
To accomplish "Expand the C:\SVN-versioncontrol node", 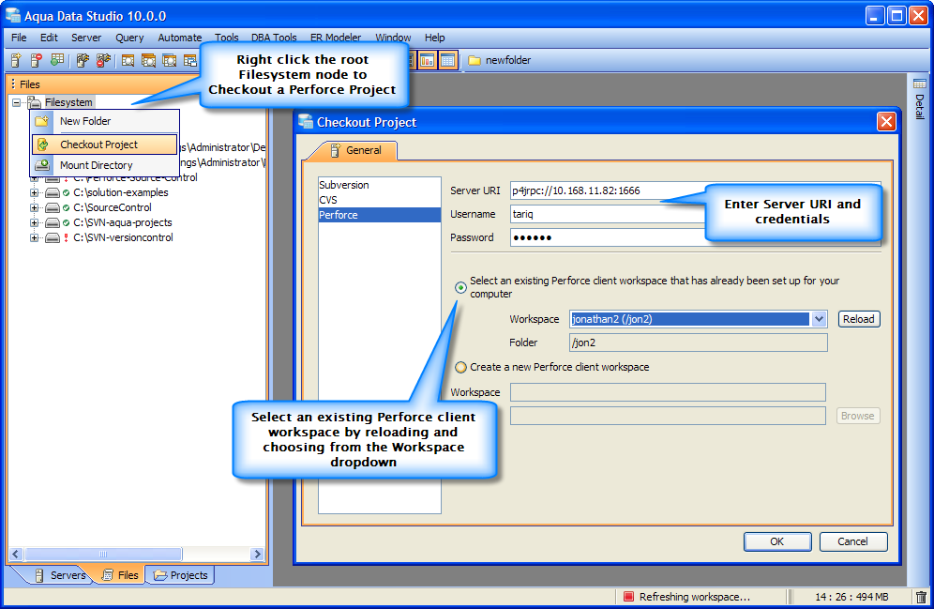I will click(x=35, y=237).
